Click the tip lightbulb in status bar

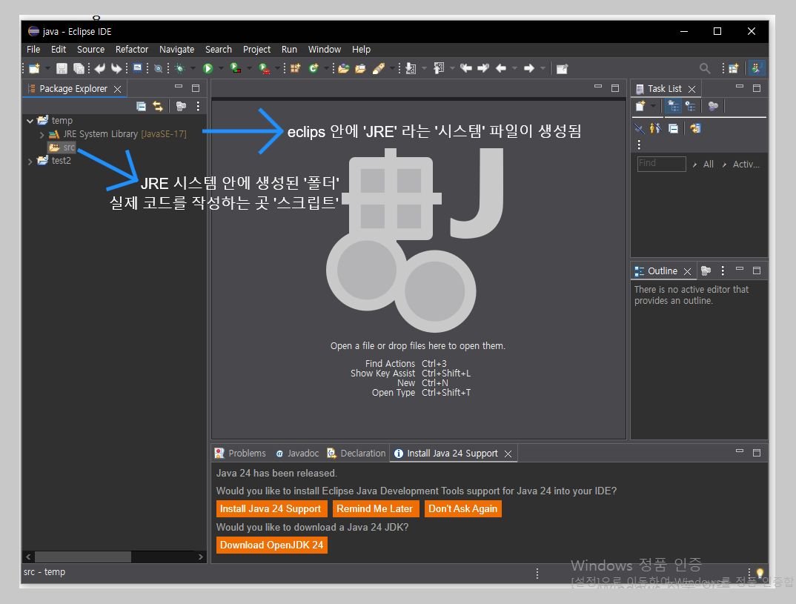(x=760, y=574)
